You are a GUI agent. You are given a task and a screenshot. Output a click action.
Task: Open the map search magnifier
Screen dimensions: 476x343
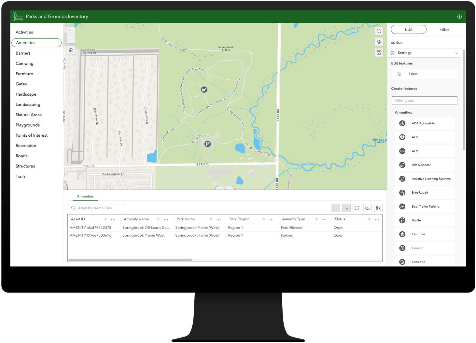tap(379, 31)
